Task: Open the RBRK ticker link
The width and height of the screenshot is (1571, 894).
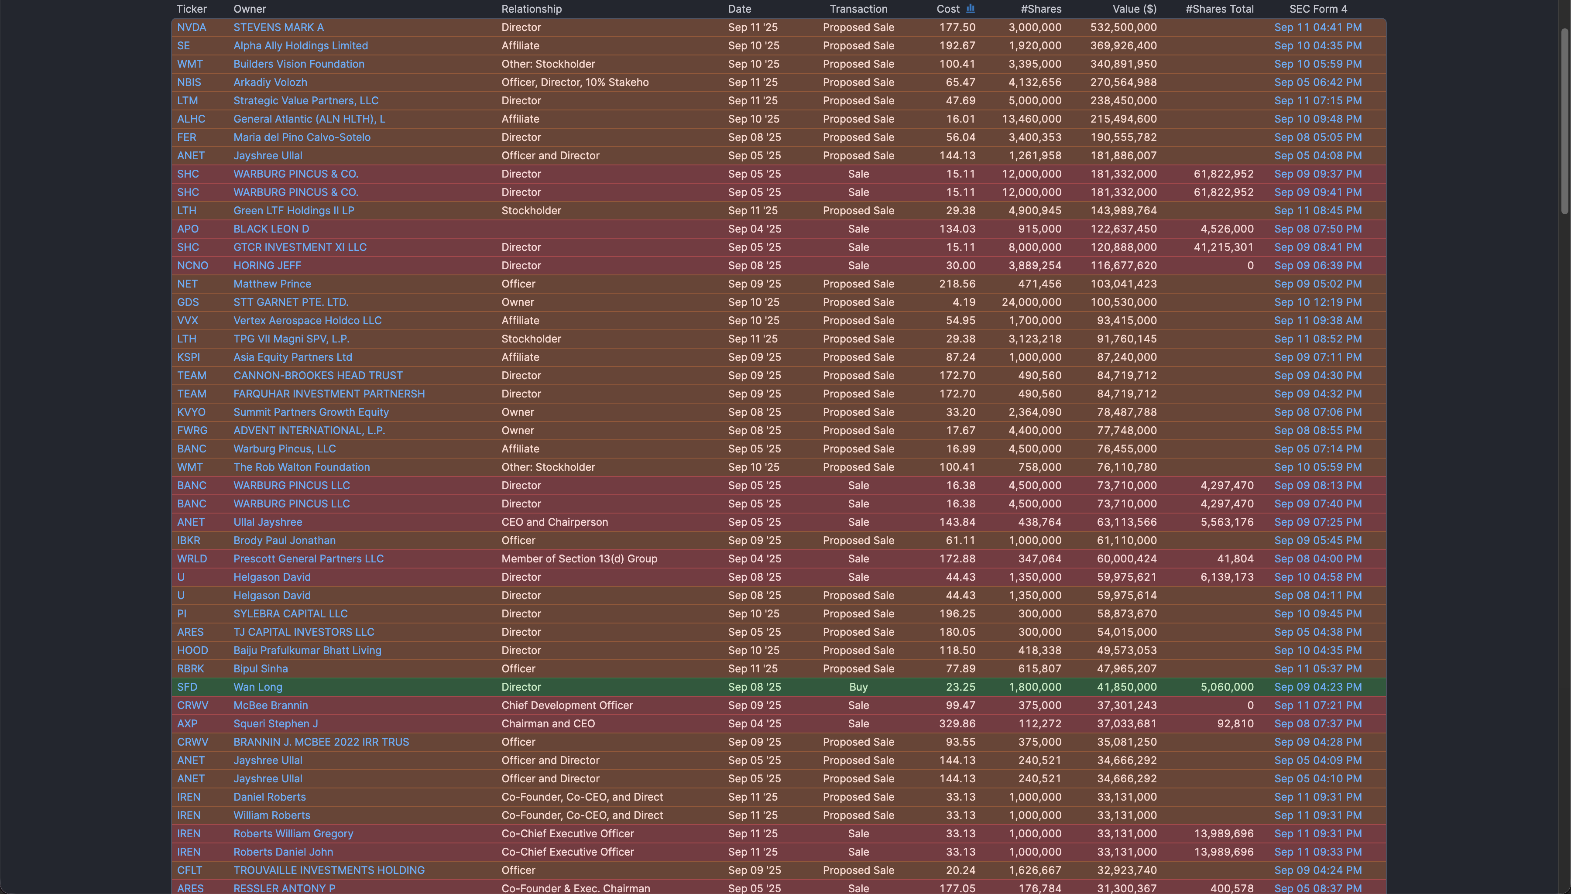Action: 190,669
